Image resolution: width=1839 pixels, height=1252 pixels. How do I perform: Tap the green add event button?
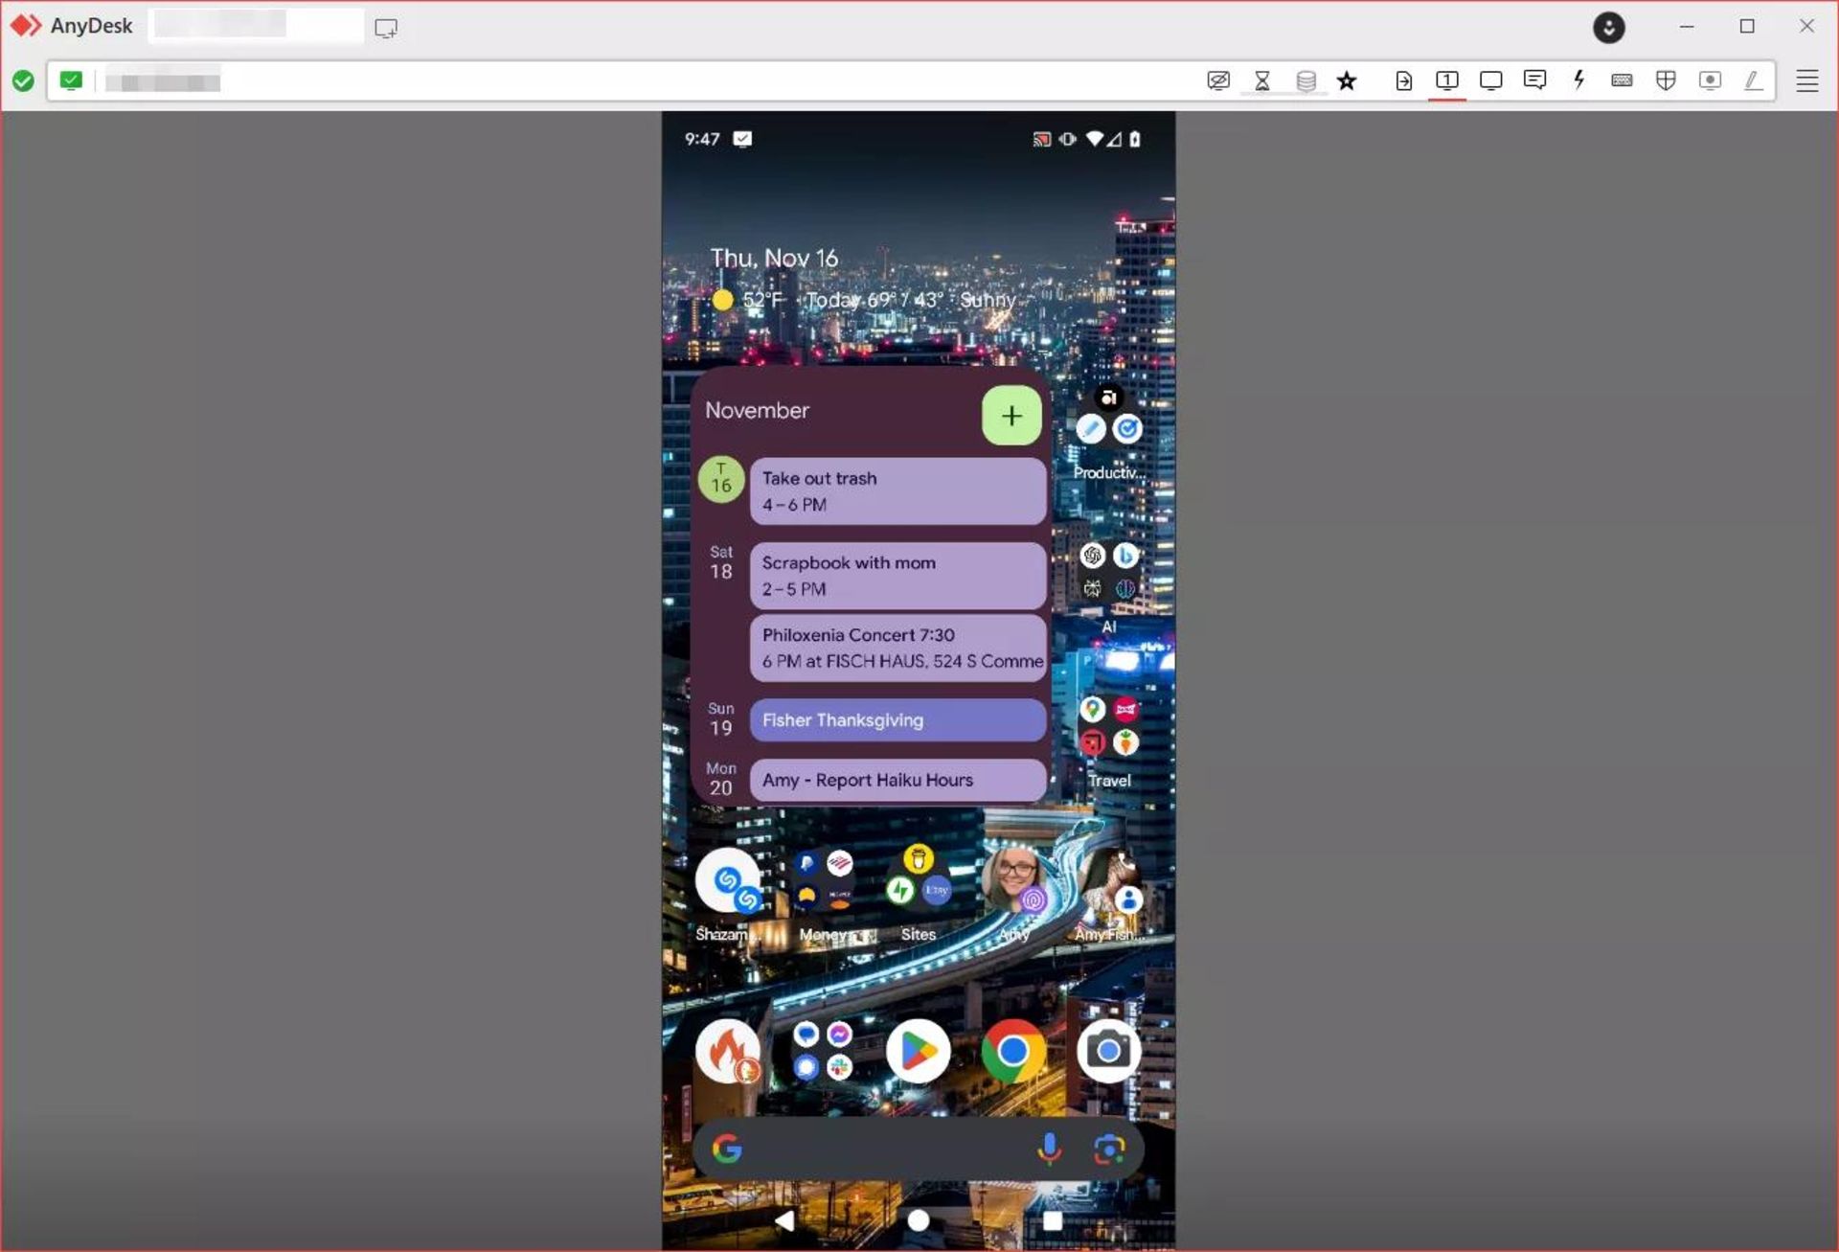pyautogui.click(x=1011, y=416)
